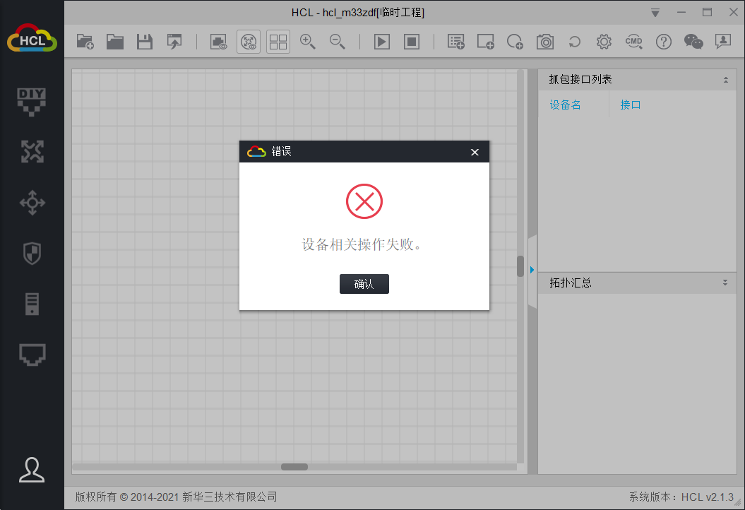
Task: Close the 错误 dialog with the X
Action: (x=475, y=152)
